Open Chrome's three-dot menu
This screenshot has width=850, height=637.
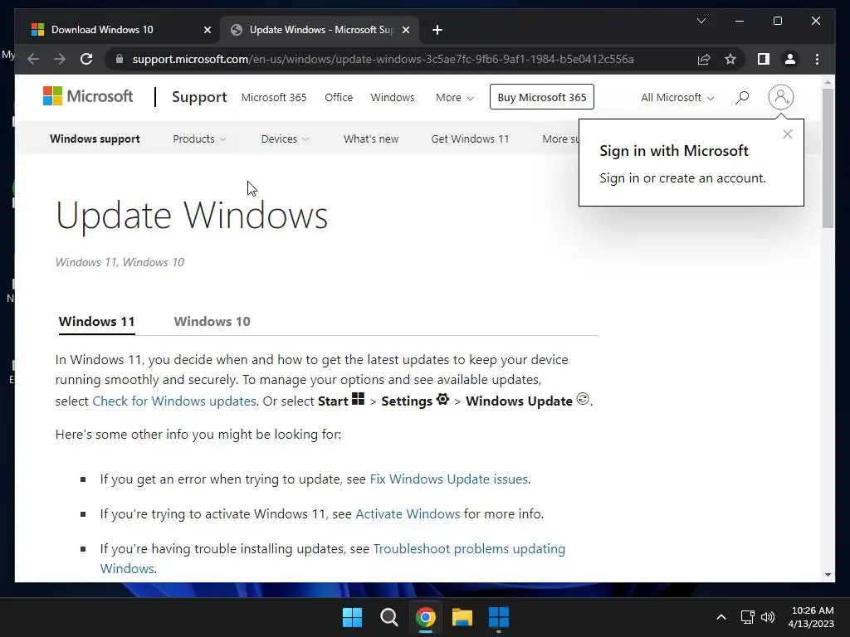[x=817, y=59]
